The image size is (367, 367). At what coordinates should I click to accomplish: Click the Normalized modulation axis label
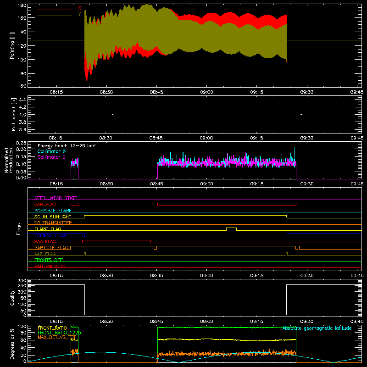9,160
